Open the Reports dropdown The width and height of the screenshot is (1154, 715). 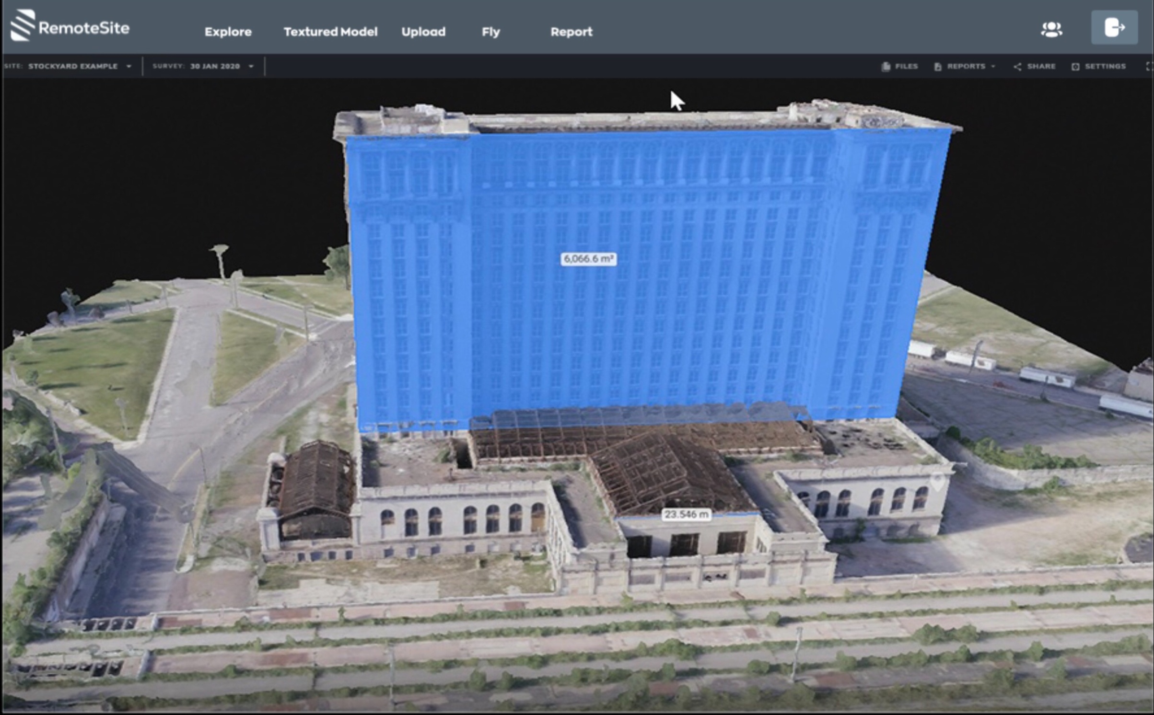(965, 66)
